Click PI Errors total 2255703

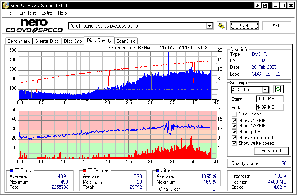(x=60, y=187)
